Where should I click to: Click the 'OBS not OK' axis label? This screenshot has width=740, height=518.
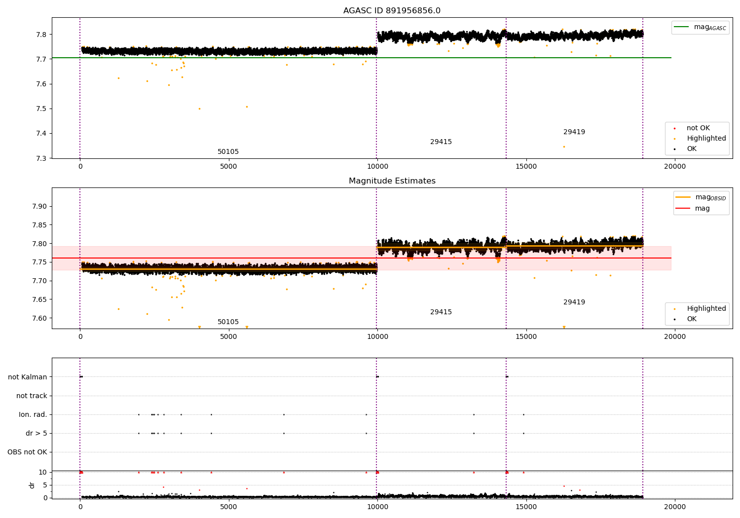(27, 452)
